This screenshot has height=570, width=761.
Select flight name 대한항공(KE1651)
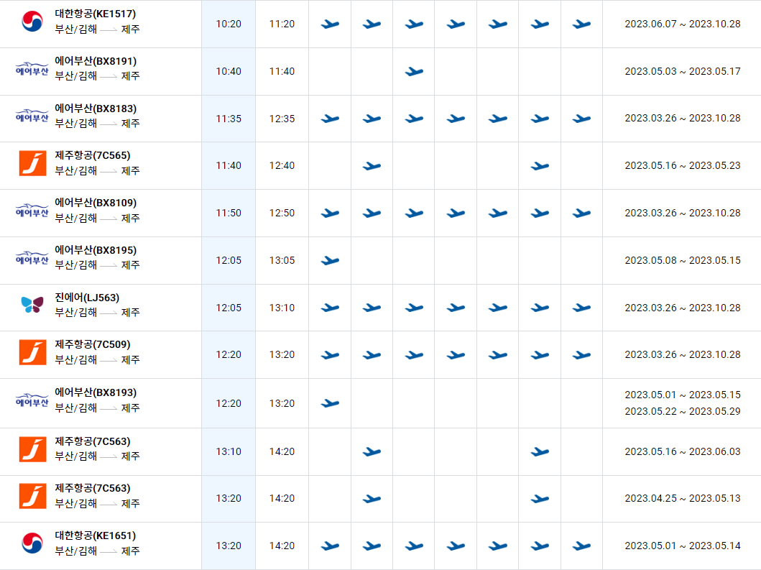95,535
